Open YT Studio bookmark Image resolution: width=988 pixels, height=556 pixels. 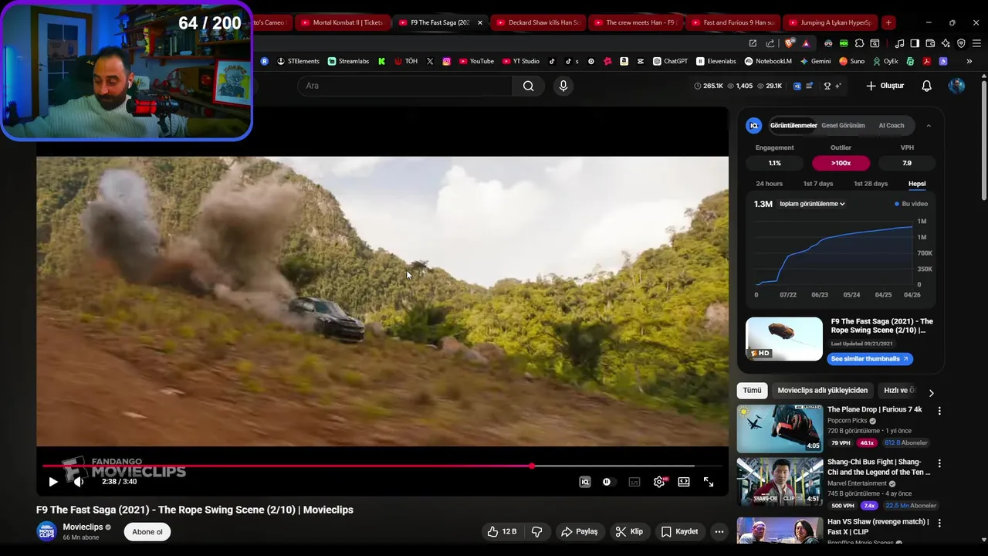(x=520, y=61)
